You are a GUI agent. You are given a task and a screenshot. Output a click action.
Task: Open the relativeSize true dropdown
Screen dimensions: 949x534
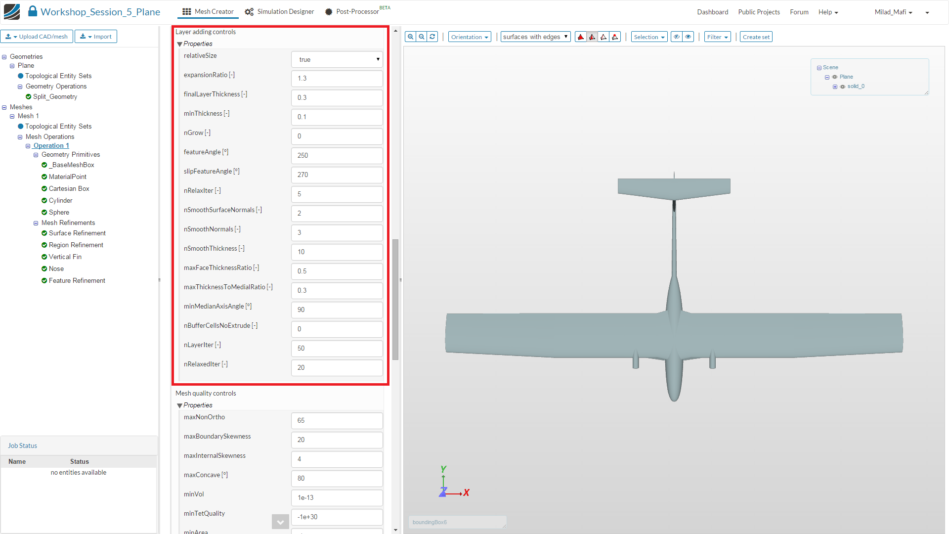tap(337, 59)
